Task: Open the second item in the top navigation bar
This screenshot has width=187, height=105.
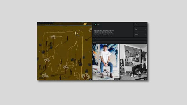Action: [41, 23]
